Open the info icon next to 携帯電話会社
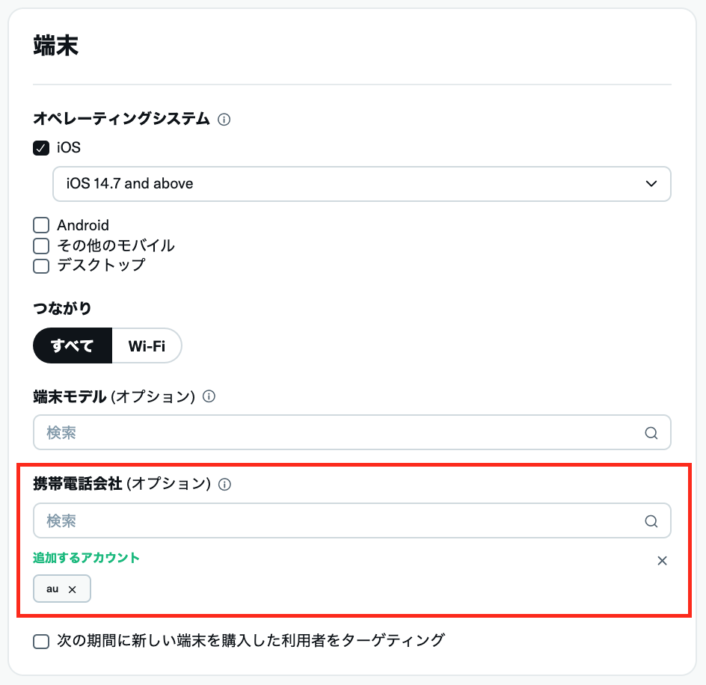The height and width of the screenshot is (685, 706). point(224,485)
